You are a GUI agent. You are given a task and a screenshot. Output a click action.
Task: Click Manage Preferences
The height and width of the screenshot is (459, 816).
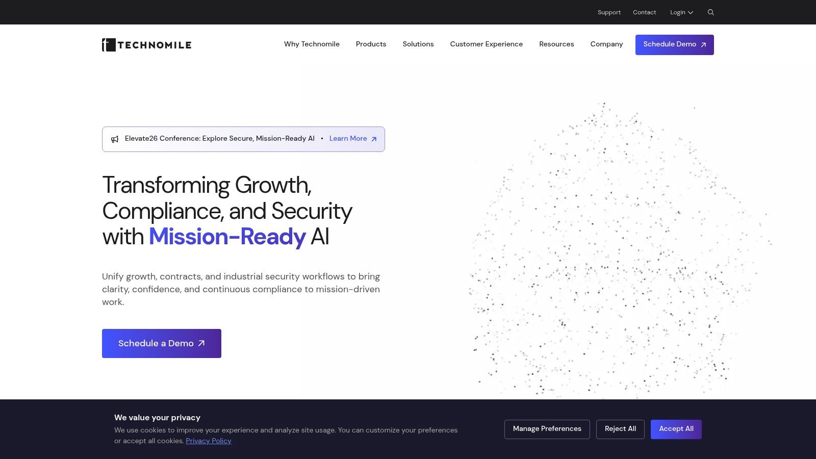coord(547,429)
